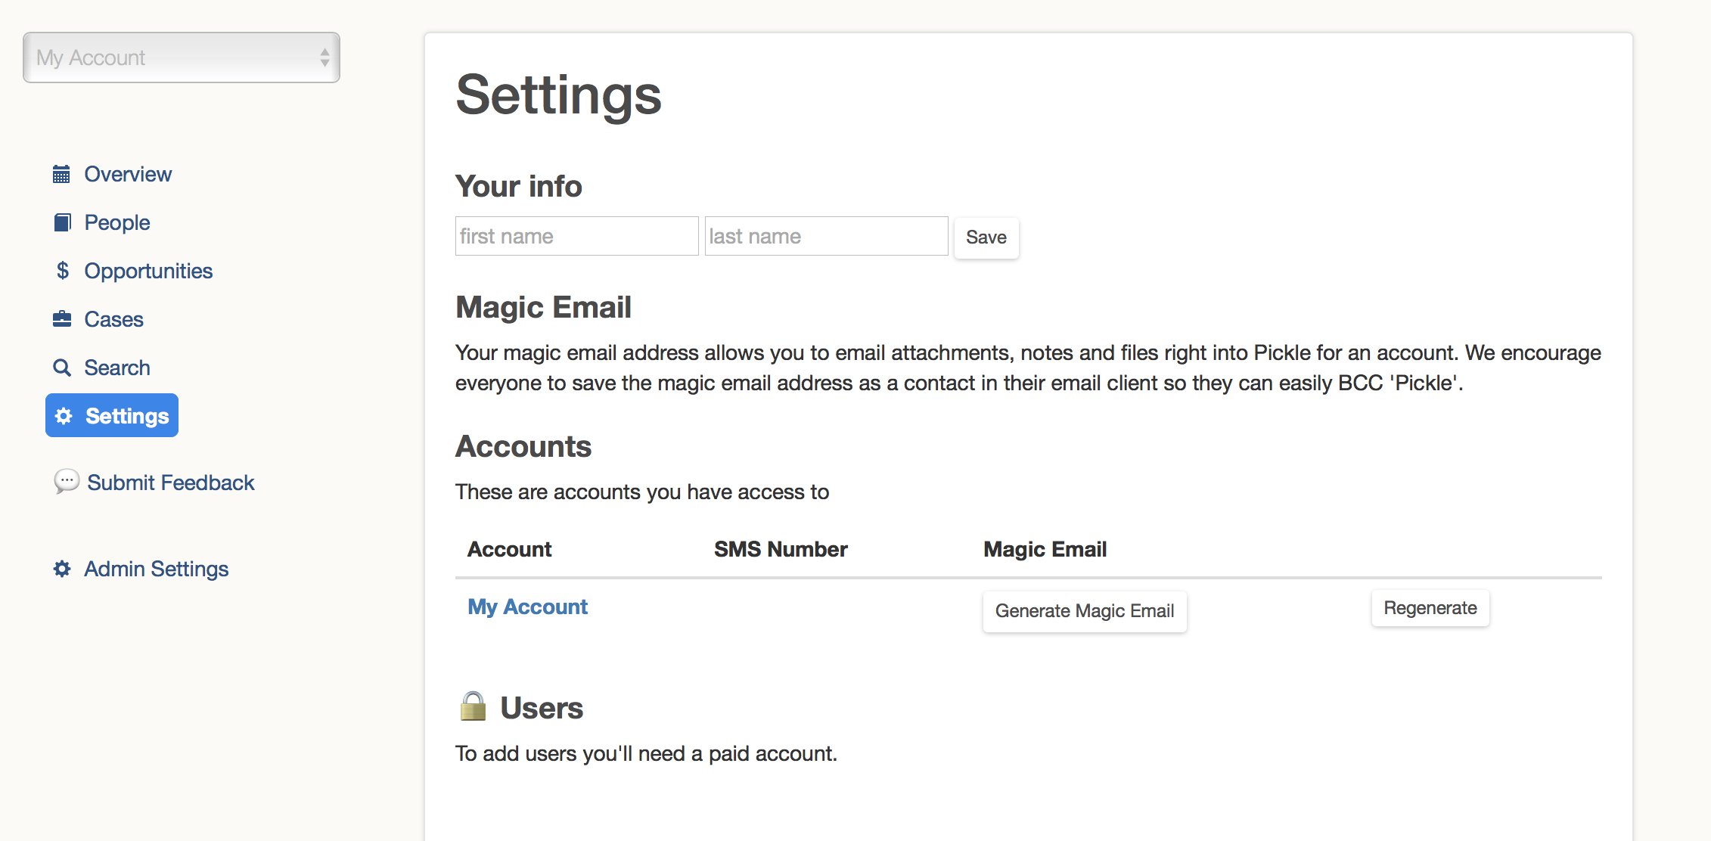Click the Settings gear icon in sidebar
The image size is (1711, 841).
pos(64,416)
